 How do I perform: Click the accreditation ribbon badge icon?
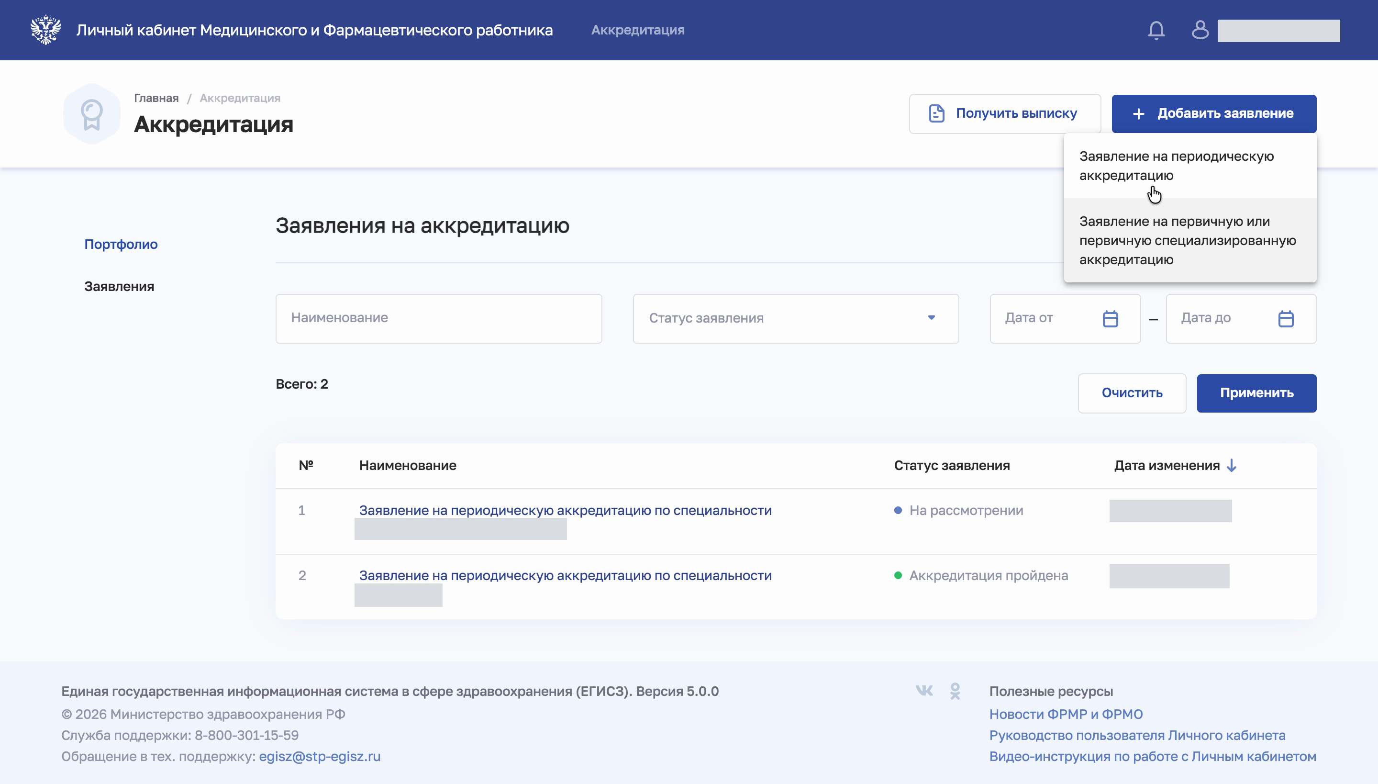pyautogui.click(x=91, y=113)
